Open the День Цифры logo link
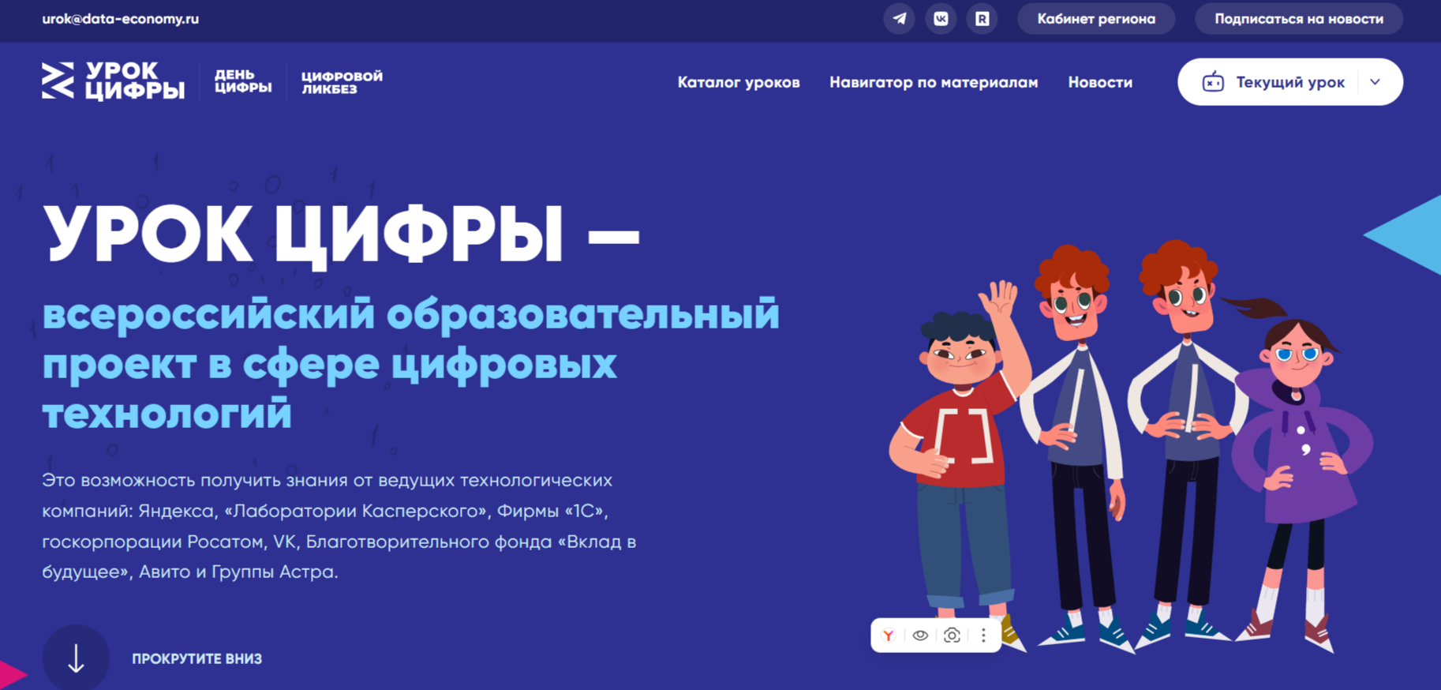This screenshot has height=690, width=1441. (243, 81)
